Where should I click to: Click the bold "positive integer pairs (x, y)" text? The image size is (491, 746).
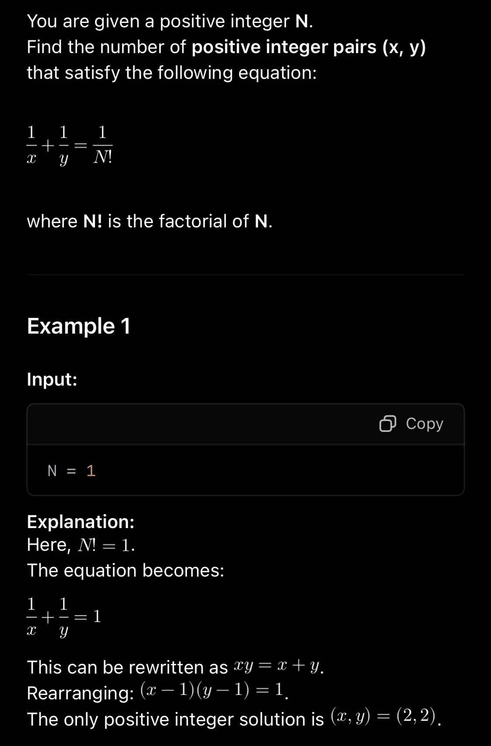(309, 47)
